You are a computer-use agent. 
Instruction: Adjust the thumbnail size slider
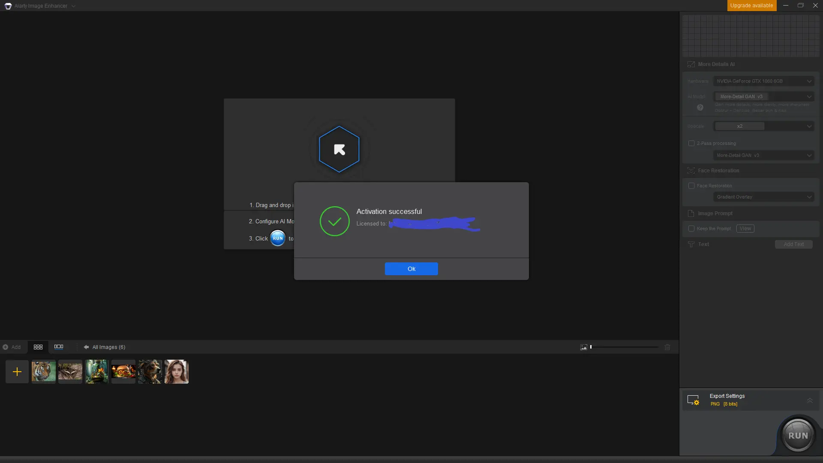pyautogui.click(x=624, y=347)
